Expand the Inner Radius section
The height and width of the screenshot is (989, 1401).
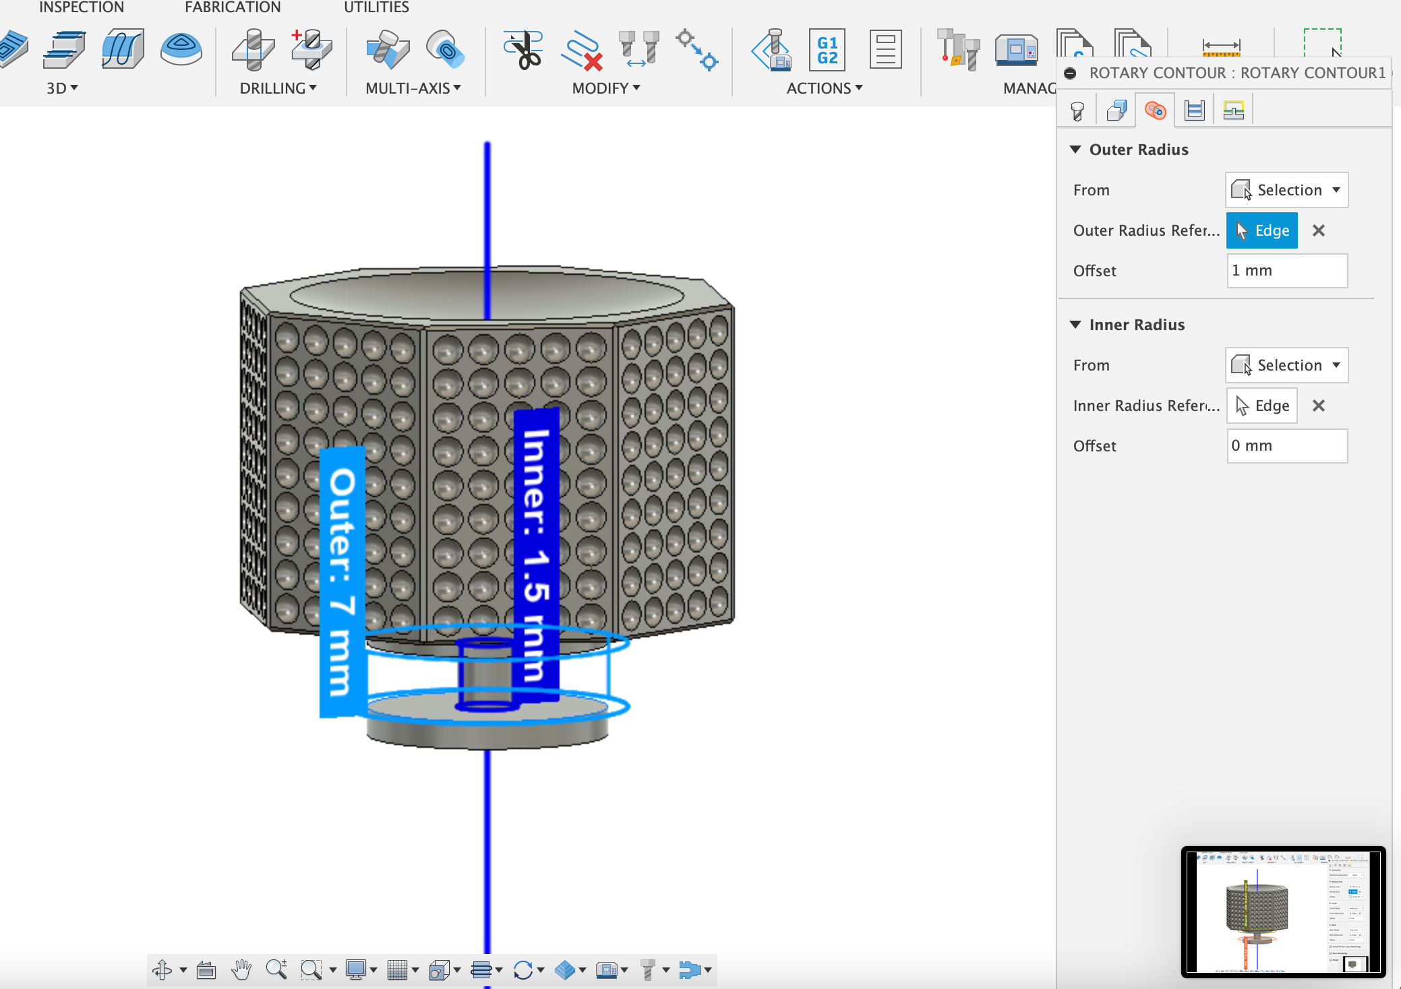coord(1077,324)
